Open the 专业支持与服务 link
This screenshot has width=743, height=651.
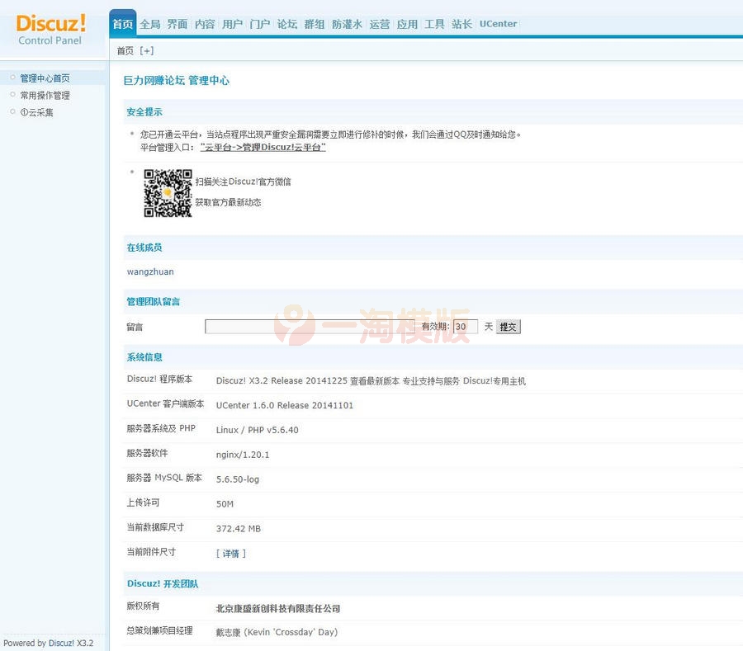point(431,380)
